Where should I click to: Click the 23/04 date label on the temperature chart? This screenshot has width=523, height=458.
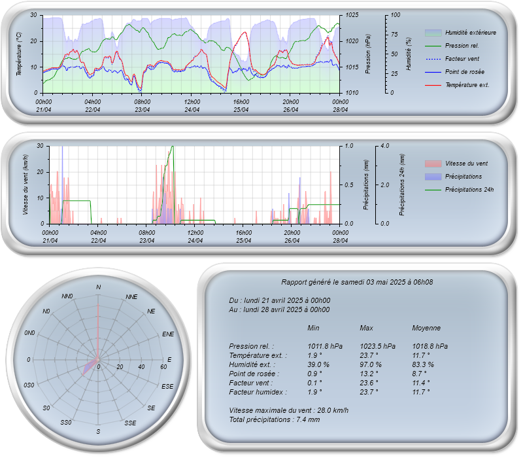pyautogui.click(x=142, y=110)
